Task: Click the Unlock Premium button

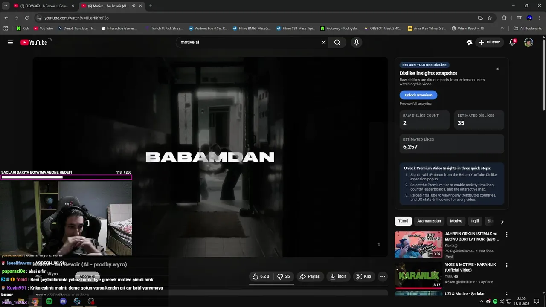Action: (x=418, y=95)
